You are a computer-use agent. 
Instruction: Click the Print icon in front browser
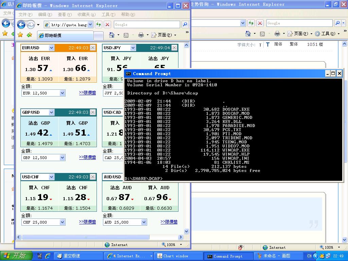click(x=141, y=35)
